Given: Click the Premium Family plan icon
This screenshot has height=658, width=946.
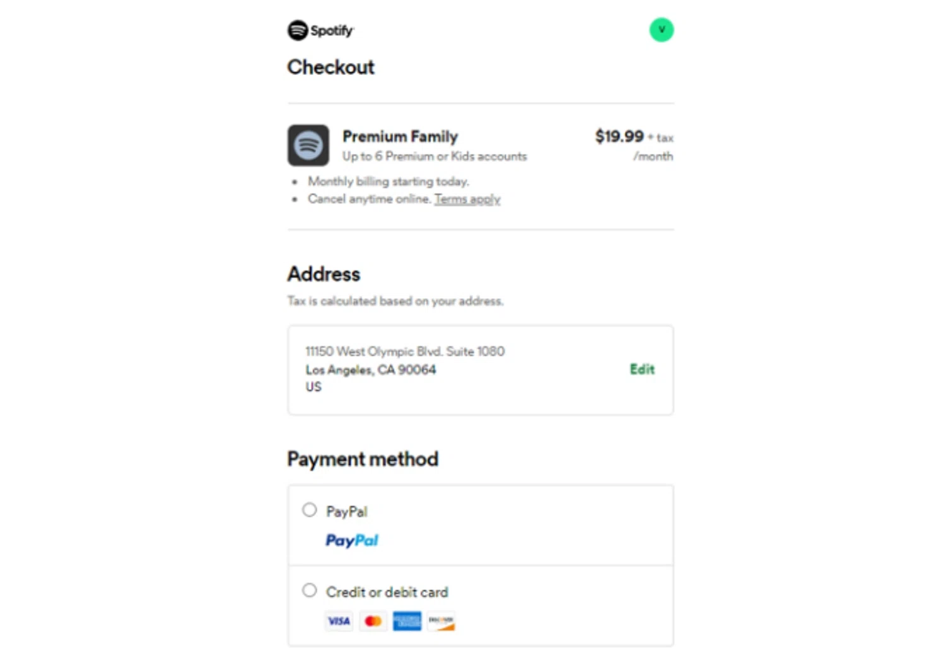Looking at the screenshot, I should [x=308, y=145].
